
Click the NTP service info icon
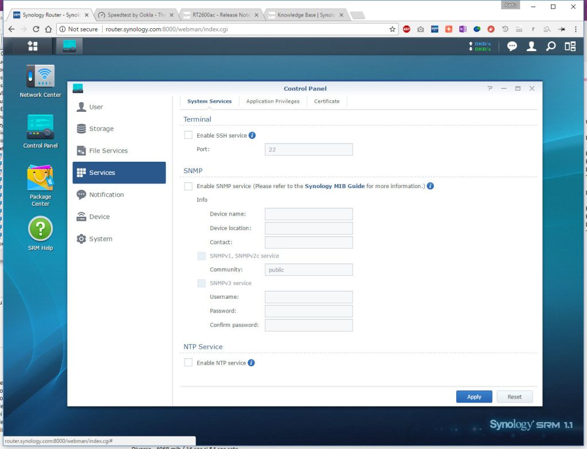pos(251,362)
